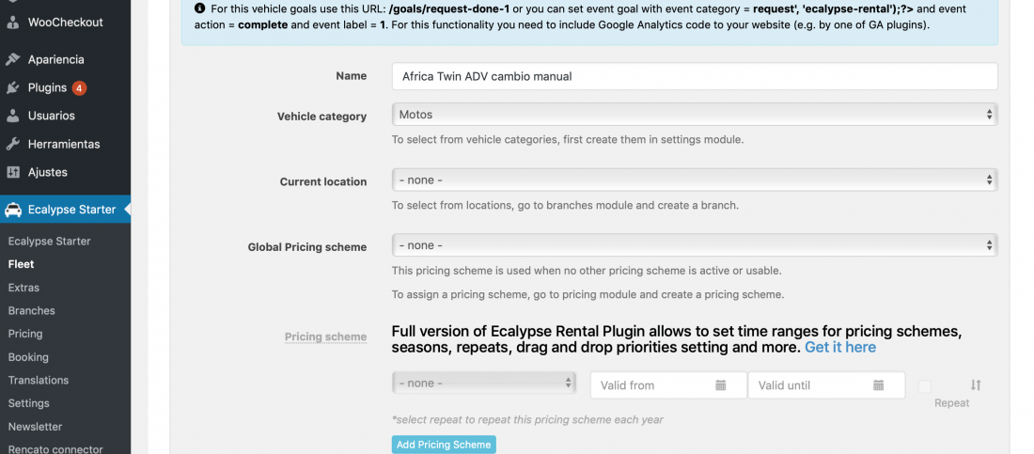
Task: Expand the Global Pricing scheme dropdown
Action: [695, 244]
